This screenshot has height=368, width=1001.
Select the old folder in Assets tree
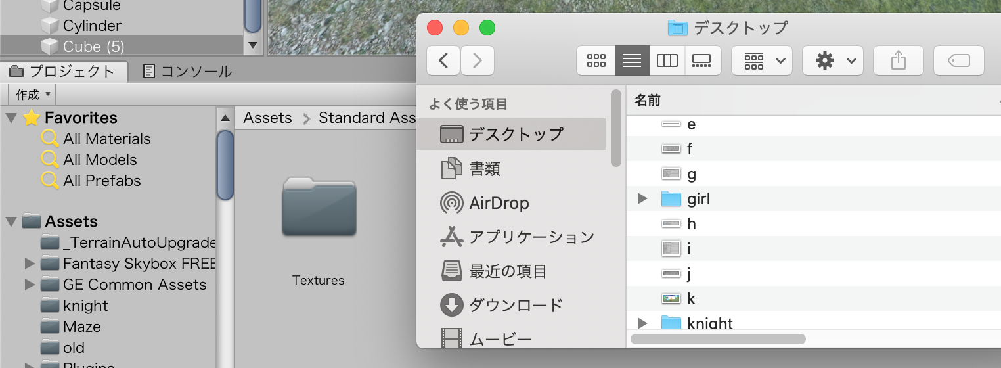point(62,348)
